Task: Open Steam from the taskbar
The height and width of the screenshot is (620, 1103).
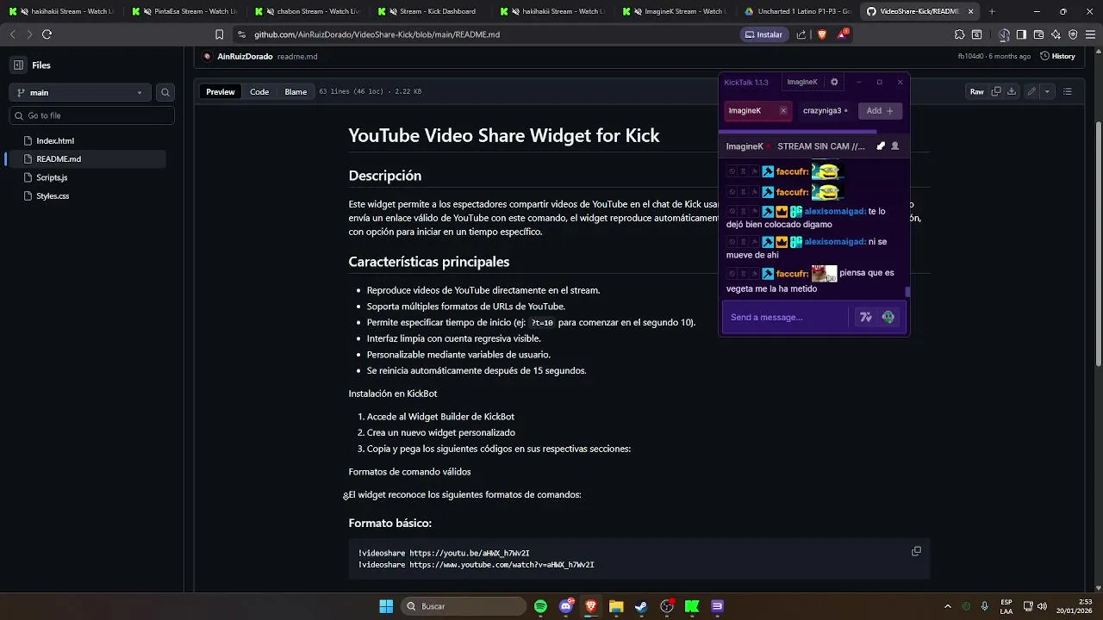Action: pos(641,606)
